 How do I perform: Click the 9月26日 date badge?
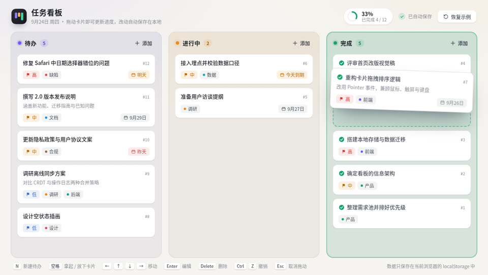point(452,102)
